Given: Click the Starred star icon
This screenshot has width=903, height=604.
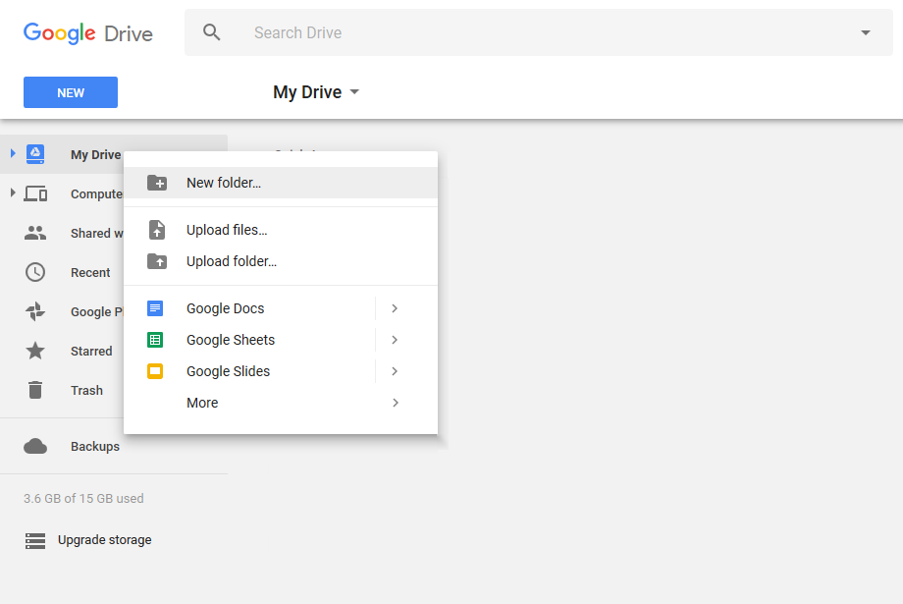Looking at the screenshot, I should pos(35,351).
